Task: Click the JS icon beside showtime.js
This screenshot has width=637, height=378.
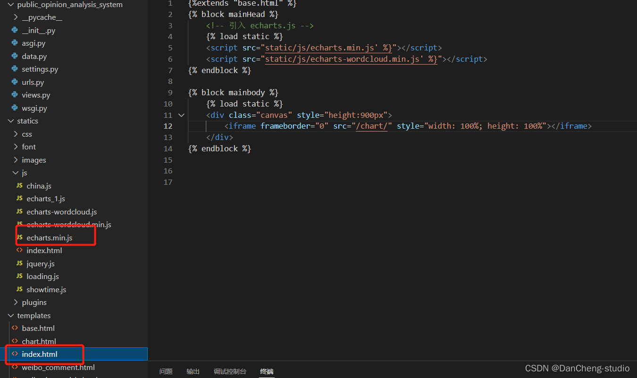Action: click(x=19, y=289)
